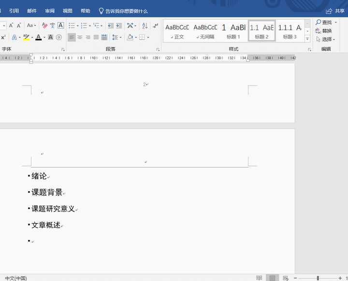Apply the yellow text highlight color
This screenshot has height=281, width=348.
tap(26, 37)
